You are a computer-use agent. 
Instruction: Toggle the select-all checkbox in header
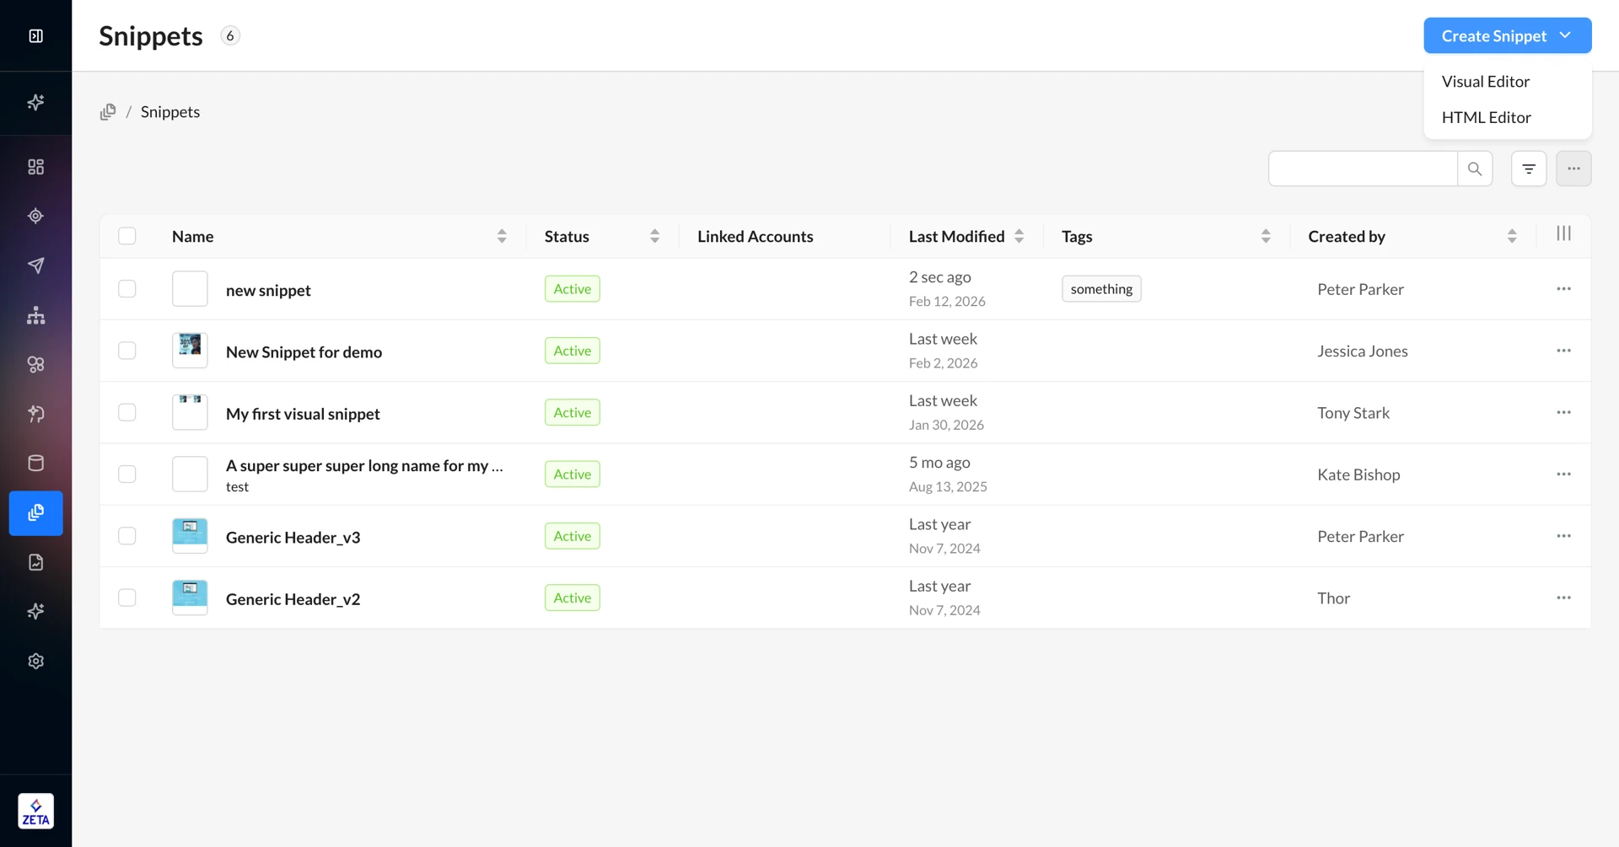click(127, 236)
